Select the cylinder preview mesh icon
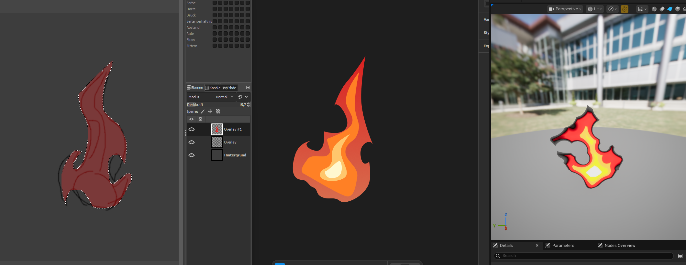This screenshot has height=265, width=686. tap(662, 9)
